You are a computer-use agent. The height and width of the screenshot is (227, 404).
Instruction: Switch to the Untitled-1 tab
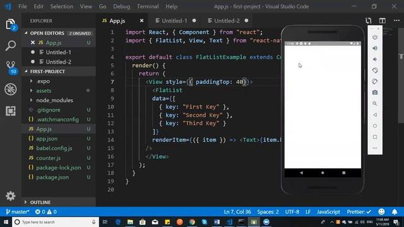[174, 21]
